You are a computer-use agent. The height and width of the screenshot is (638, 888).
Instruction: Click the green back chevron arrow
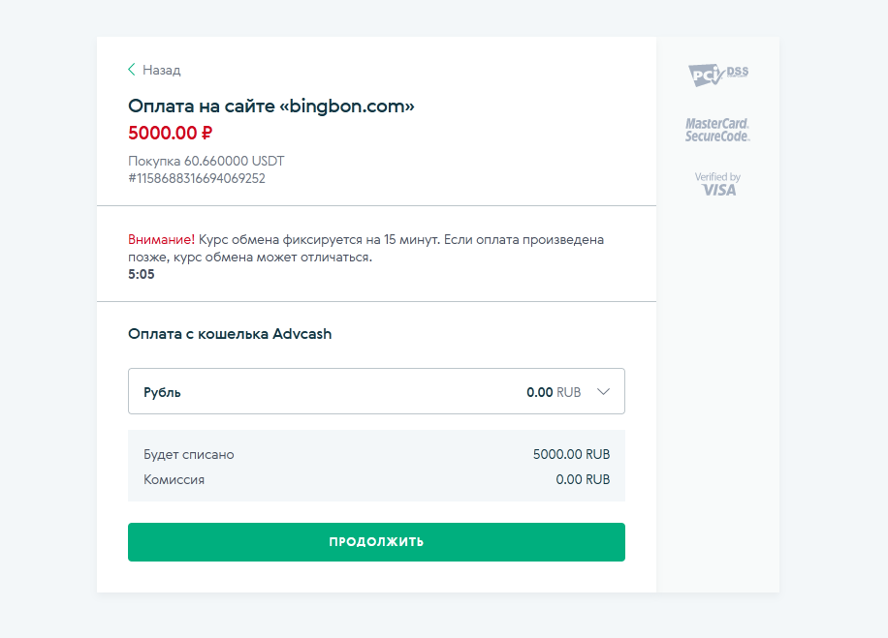(132, 70)
